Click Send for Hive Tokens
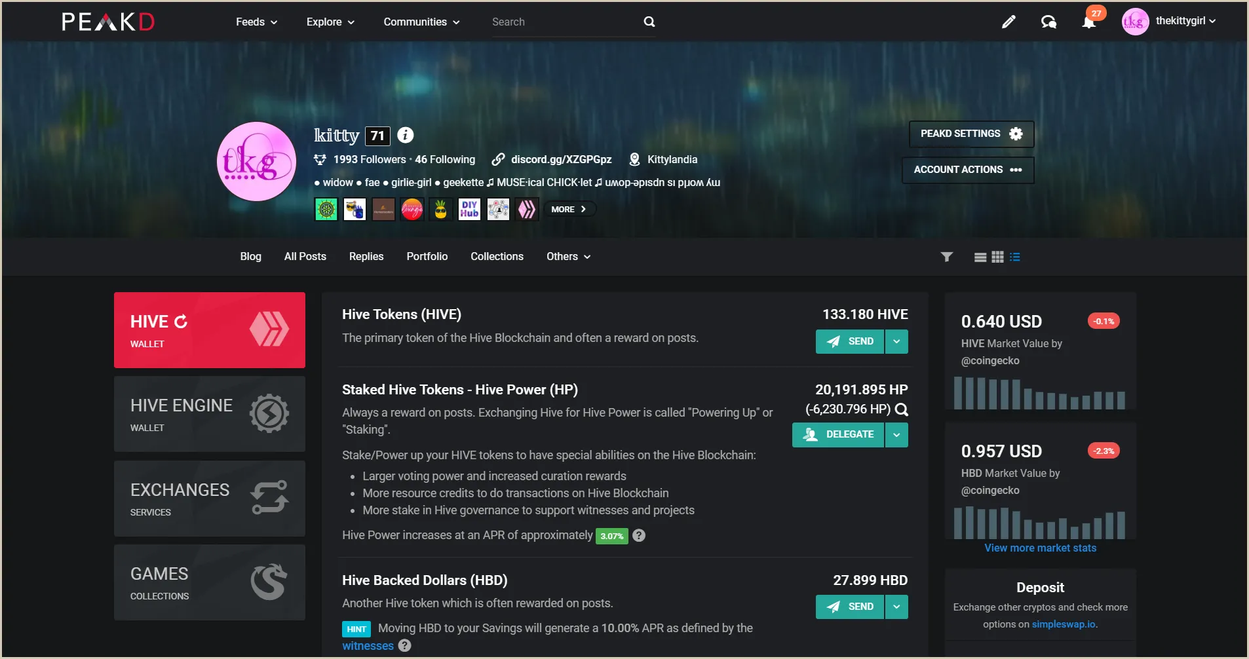Viewport: 1249px width, 659px height. (850, 341)
